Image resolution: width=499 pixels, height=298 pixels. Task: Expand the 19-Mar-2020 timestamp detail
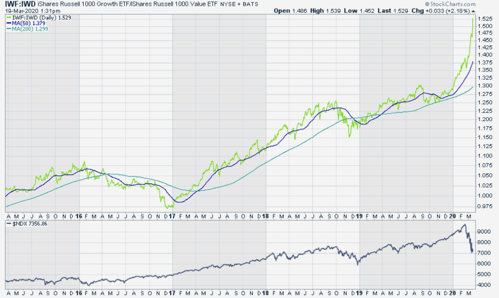tap(21, 9)
